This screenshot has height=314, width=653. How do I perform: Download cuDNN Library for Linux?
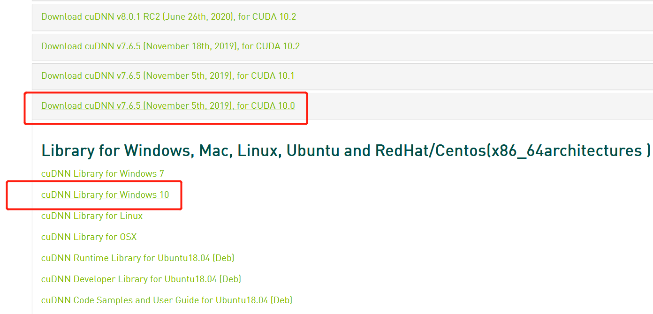click(x=92, y=216)
